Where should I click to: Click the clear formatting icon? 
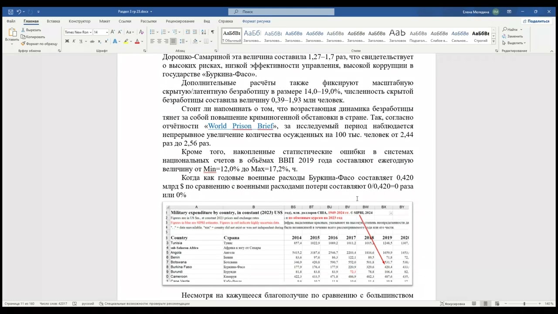point(141,32)
